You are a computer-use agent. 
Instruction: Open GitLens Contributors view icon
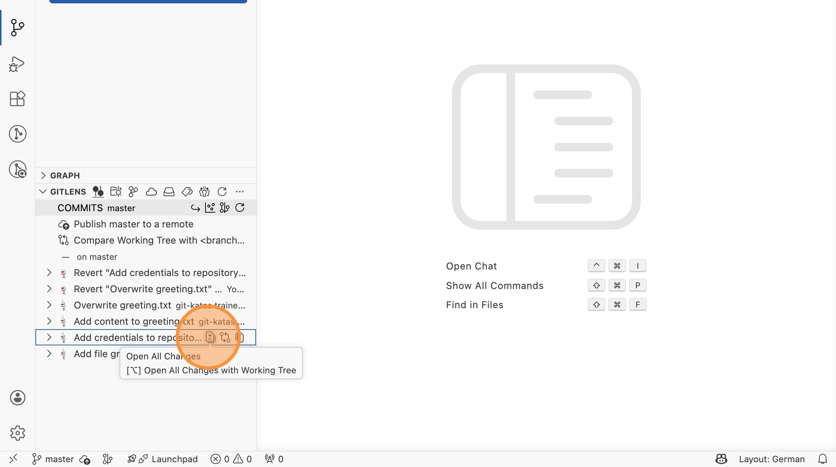click(204, 192)
